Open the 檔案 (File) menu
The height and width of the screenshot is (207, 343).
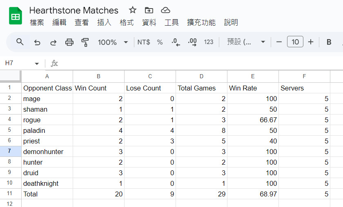click(x=37, y=22)
